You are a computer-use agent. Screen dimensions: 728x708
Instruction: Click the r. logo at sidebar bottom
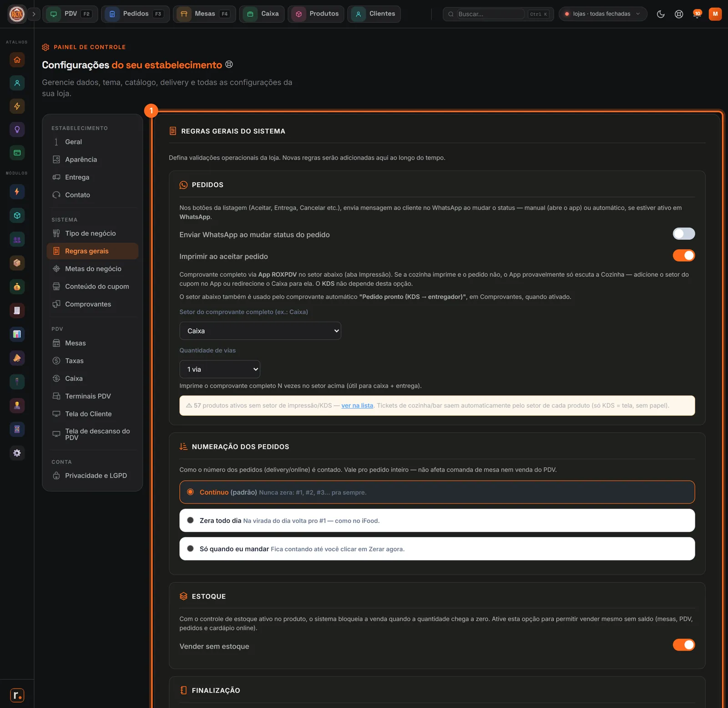click(17, 695)
